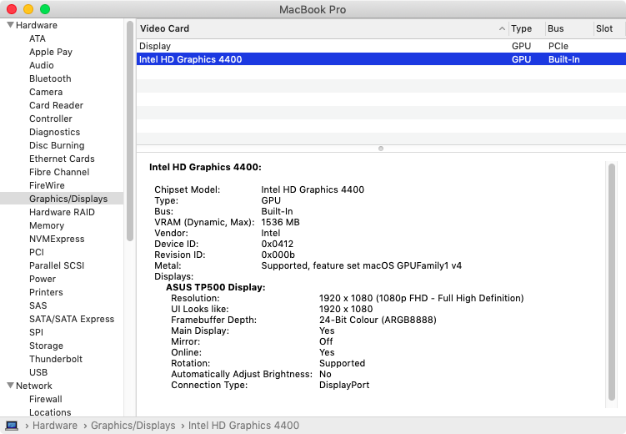Minimize window with the yellow button
The image size is (626, 434).
(28, 9)
